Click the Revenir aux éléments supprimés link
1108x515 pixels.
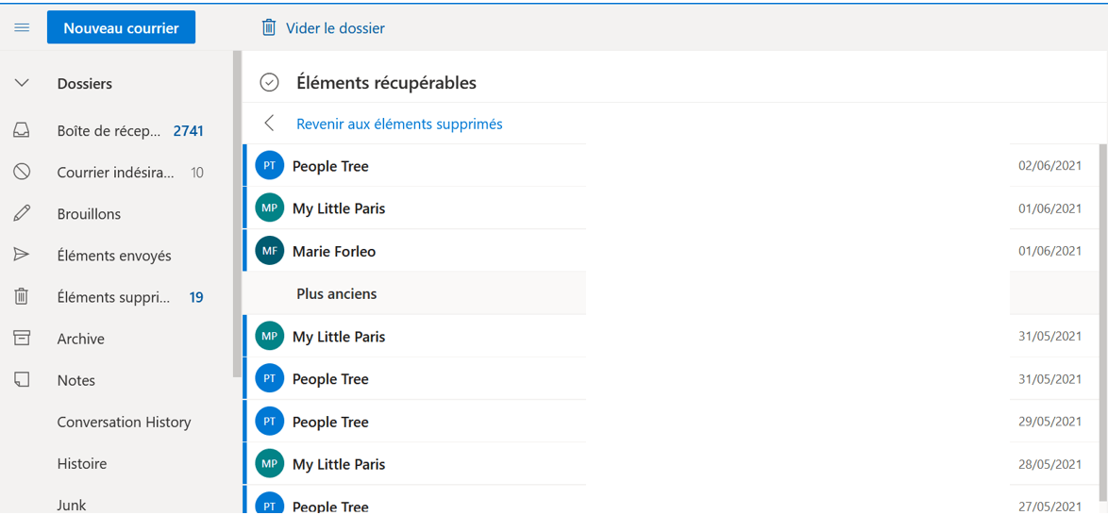tap(399, 124)
